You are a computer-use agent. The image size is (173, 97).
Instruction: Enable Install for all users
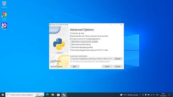pyautogui.click(x=71, y=33)
